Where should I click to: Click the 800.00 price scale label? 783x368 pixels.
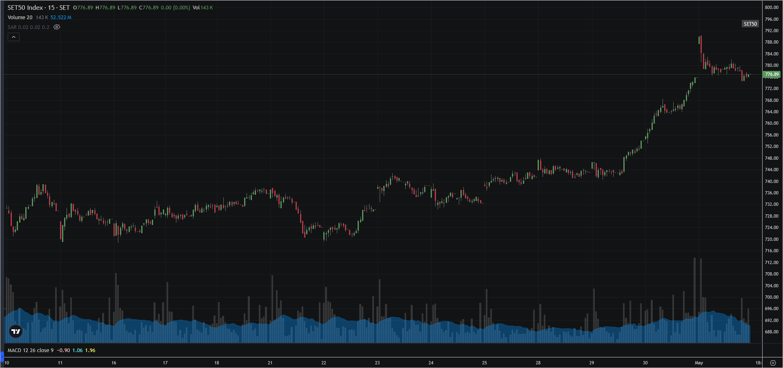[x=772, y=7]
